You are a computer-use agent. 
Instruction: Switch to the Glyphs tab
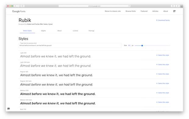pos(43,31)
